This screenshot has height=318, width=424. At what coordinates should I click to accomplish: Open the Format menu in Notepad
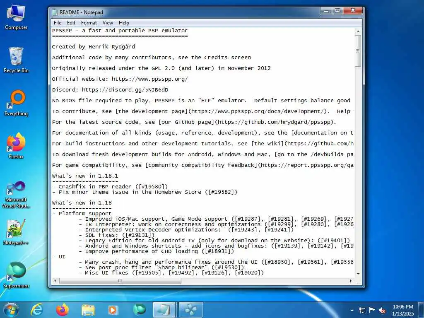(89, 23)
